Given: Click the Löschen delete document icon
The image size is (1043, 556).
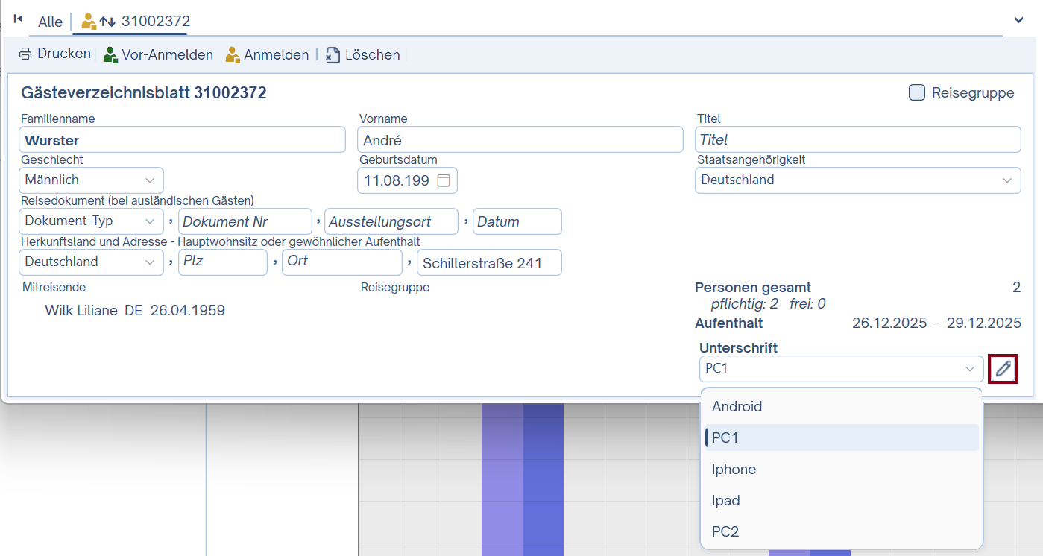Looking at the screenshot, I should pyautogui.click(x=333, y=55).
